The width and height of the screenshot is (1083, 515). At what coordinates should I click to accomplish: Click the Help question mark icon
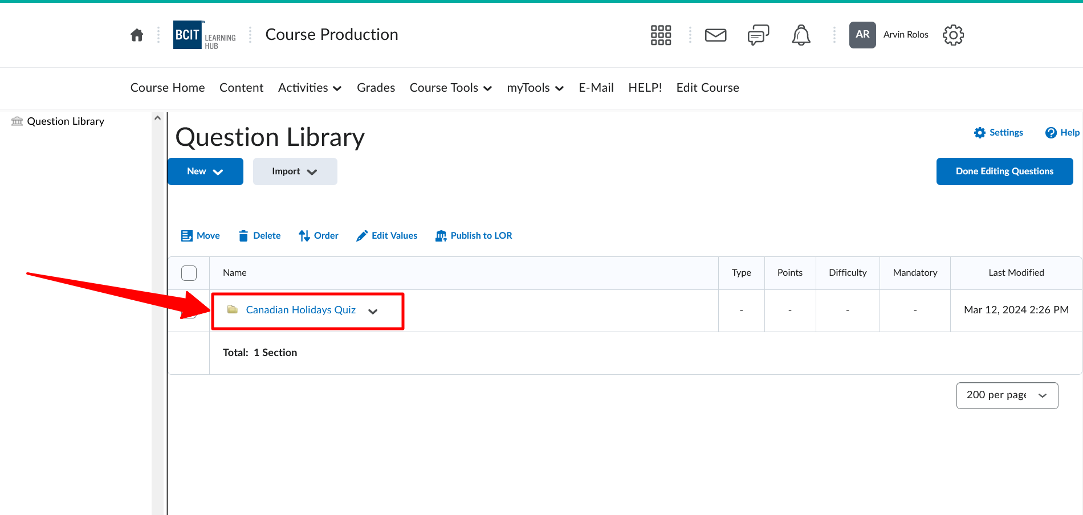click(x=1051, y=133)
